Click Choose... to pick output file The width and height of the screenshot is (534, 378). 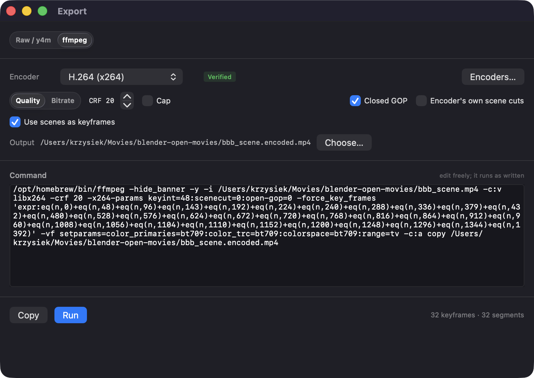(x=344, y=142)
